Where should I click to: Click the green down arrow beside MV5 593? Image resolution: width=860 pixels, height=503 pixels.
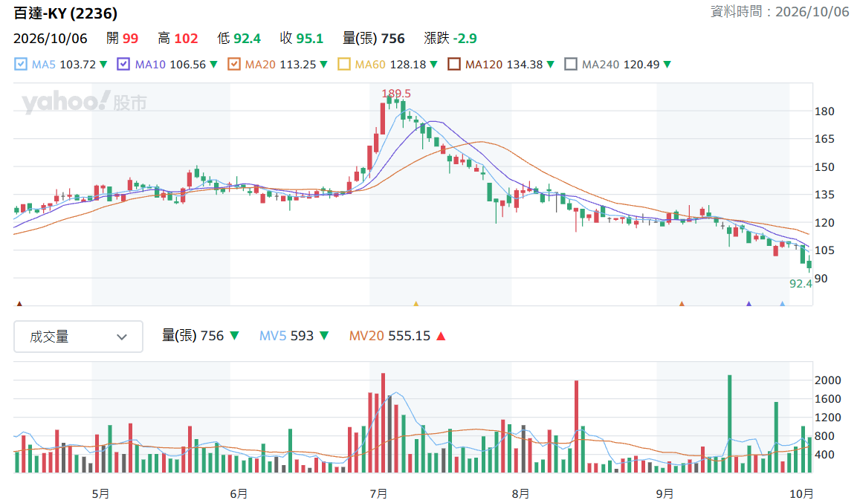(x=324, y=336)
